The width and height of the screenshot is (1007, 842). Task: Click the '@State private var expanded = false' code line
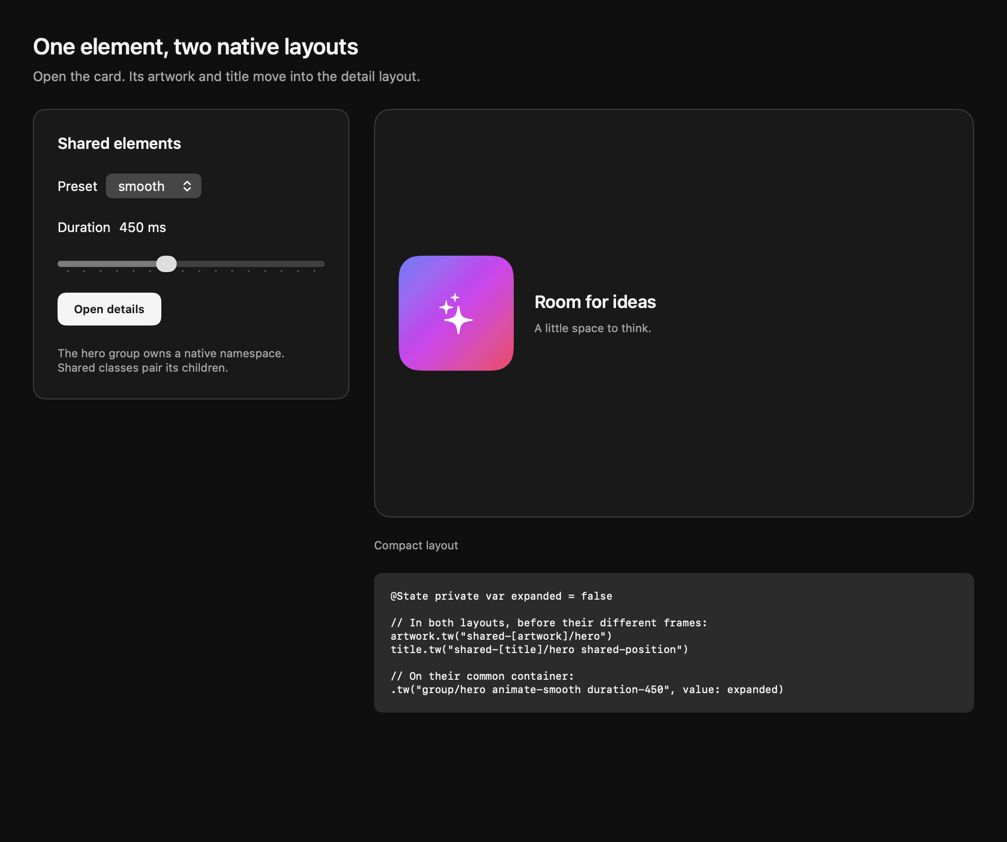click(501, 596)
